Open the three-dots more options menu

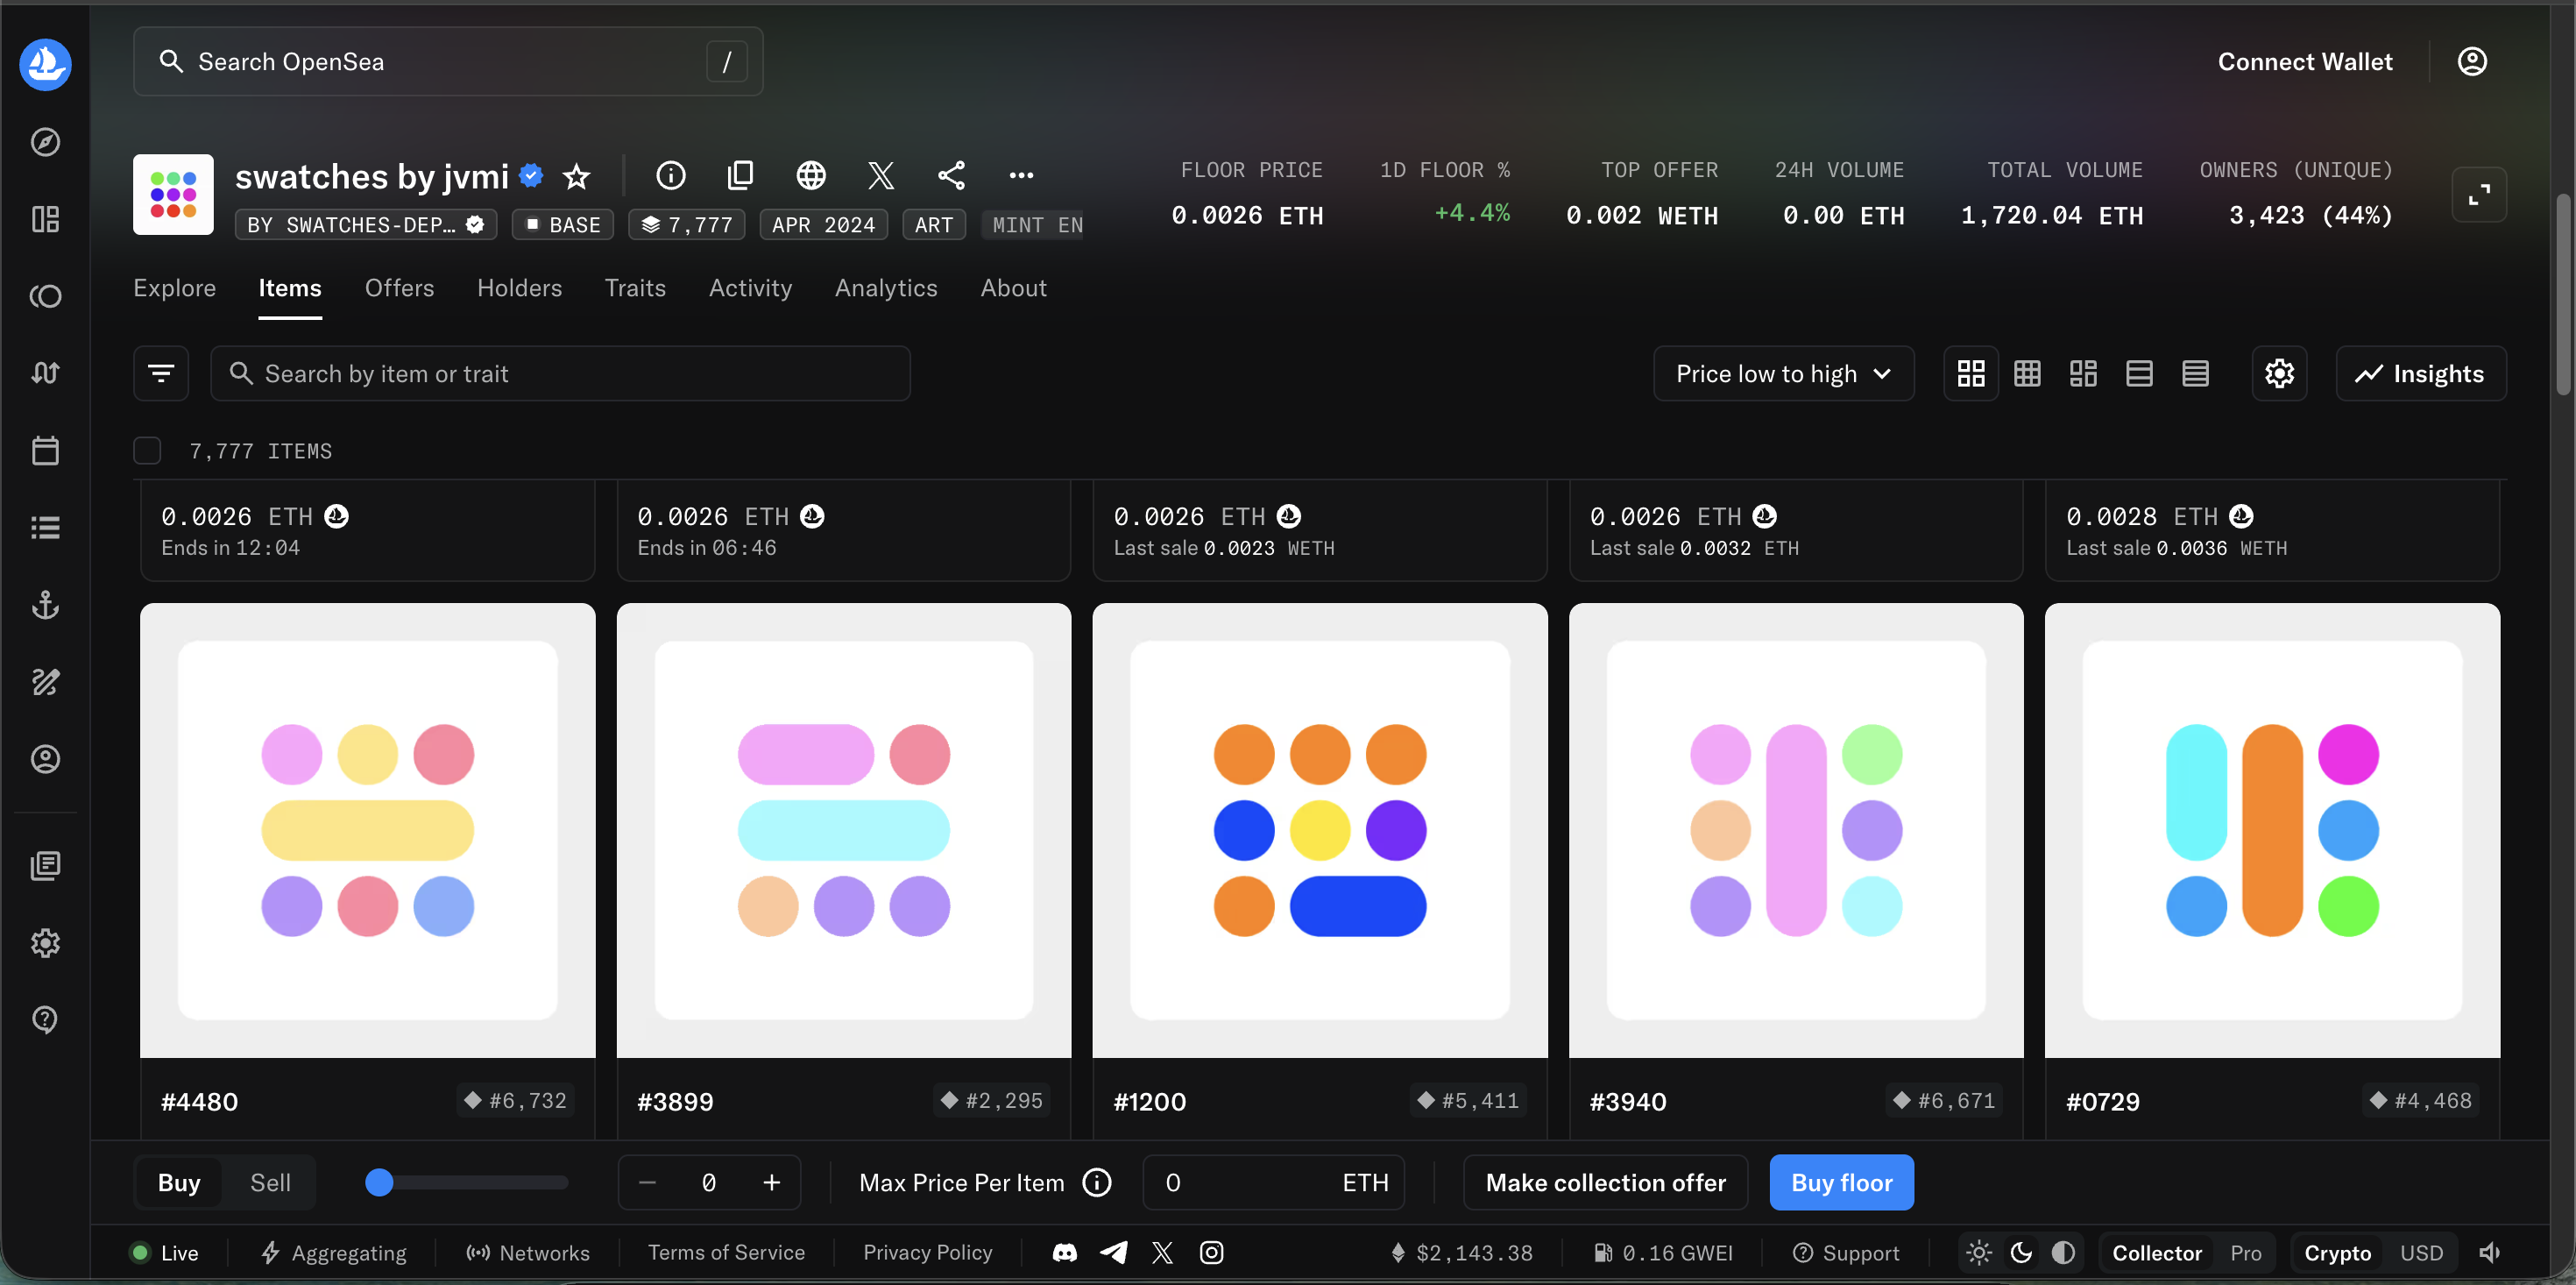[x=1021, y=175]
